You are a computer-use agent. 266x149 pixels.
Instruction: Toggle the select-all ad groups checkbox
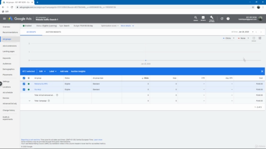point(24,78)
